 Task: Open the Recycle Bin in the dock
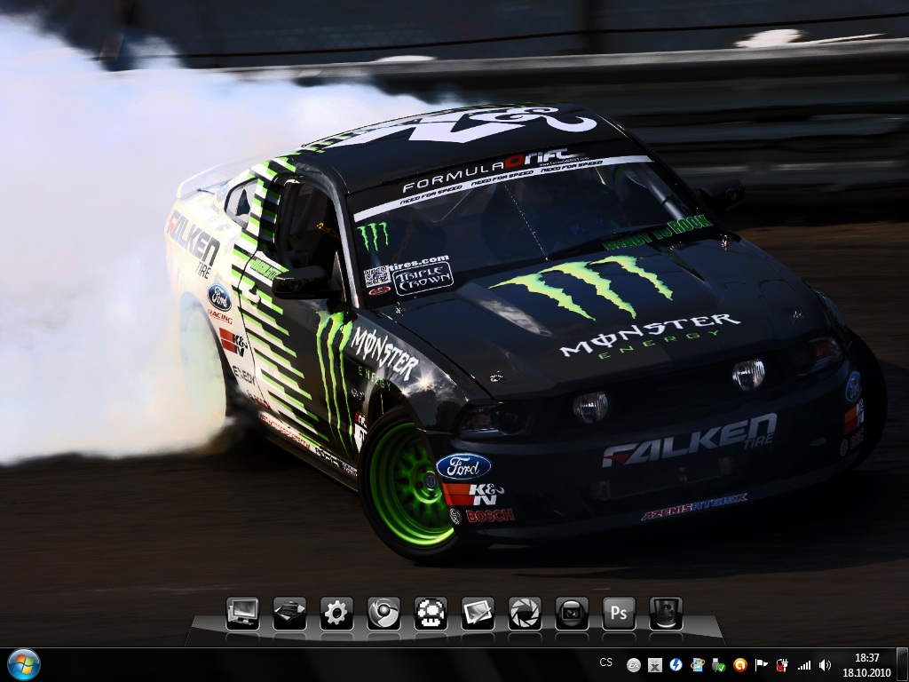(x=666, y=614)
